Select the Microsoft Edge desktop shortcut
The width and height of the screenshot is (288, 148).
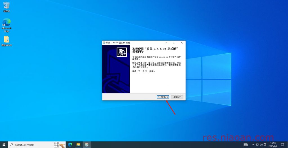6,25
